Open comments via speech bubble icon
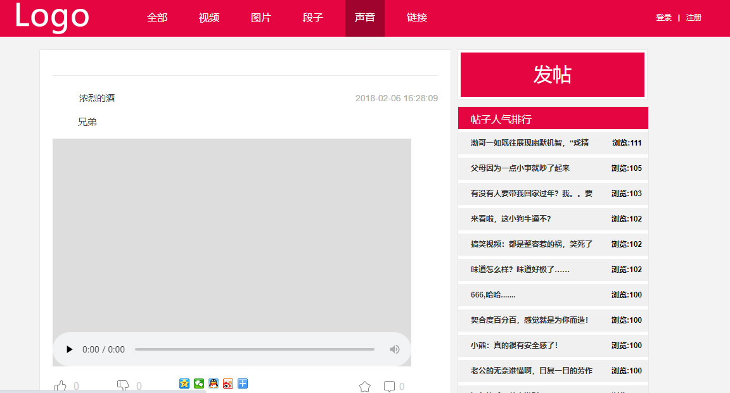This screenshot has width=730, height=393. pos(389,386)
